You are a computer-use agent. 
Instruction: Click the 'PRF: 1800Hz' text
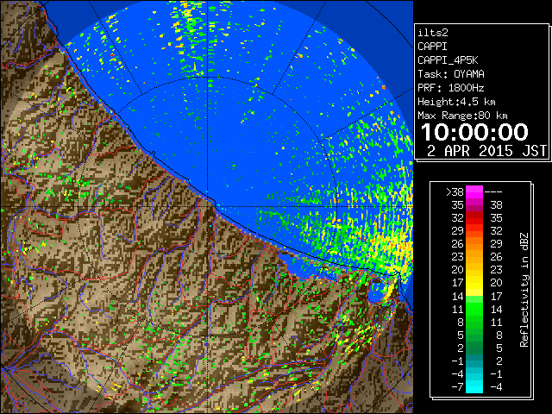451,88
